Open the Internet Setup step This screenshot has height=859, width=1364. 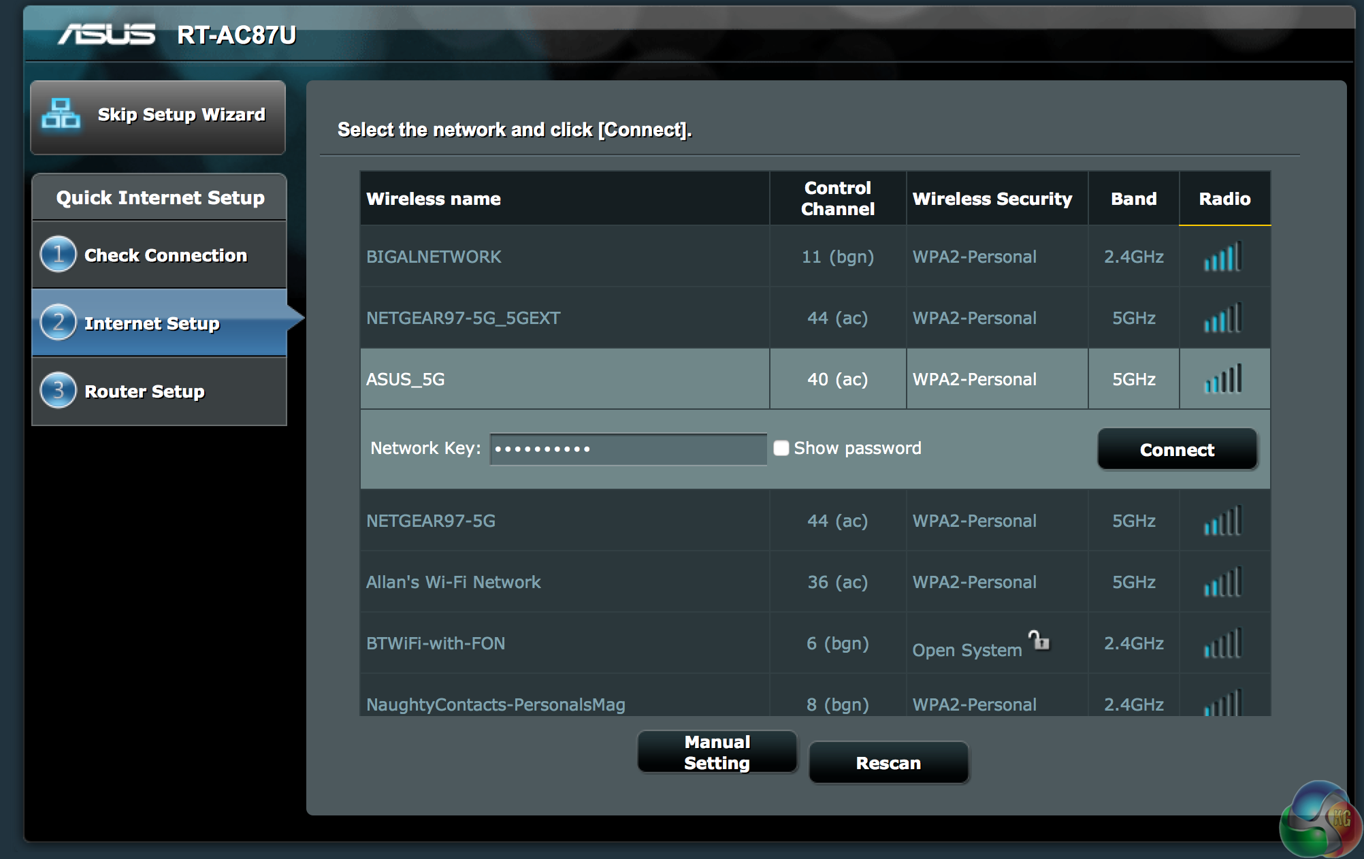pyautogui.click(x=152, y=323)
